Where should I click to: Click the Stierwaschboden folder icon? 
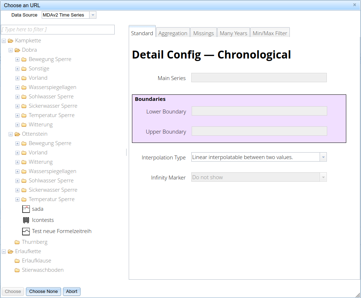tap(17, 270)
